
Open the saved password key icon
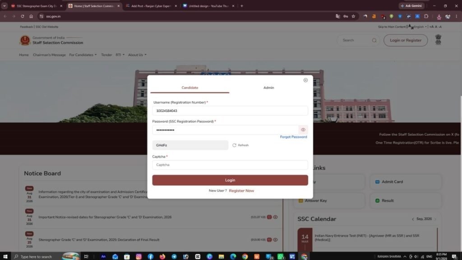(x=346, y=16)
